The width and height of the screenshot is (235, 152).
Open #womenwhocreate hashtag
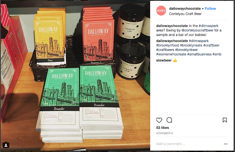171,54
